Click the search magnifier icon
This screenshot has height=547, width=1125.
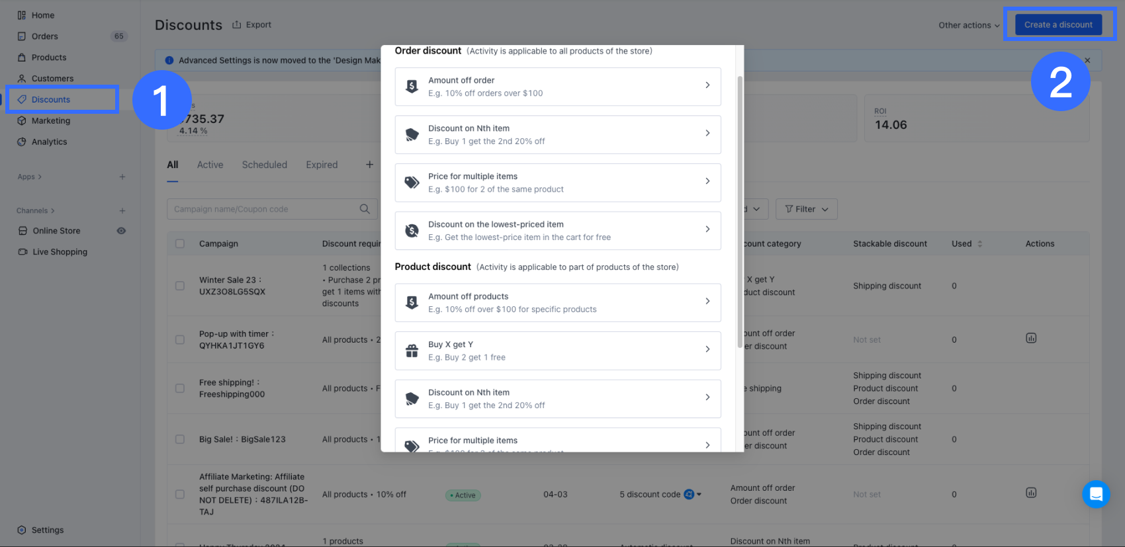tap(365, 209)
